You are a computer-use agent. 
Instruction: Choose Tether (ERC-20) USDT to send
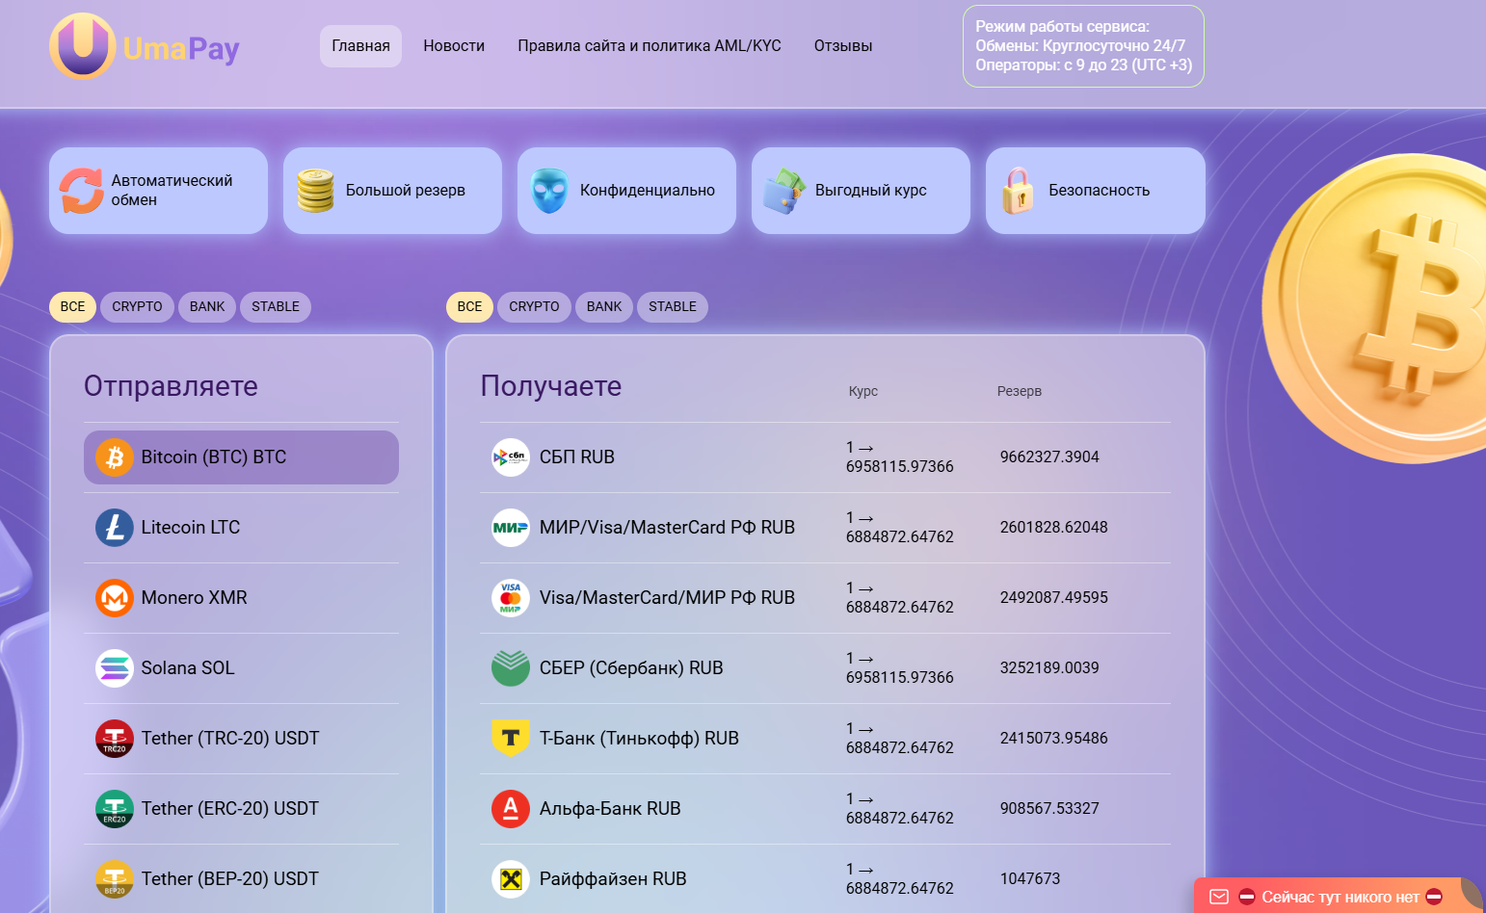click(x=241, y=809)
